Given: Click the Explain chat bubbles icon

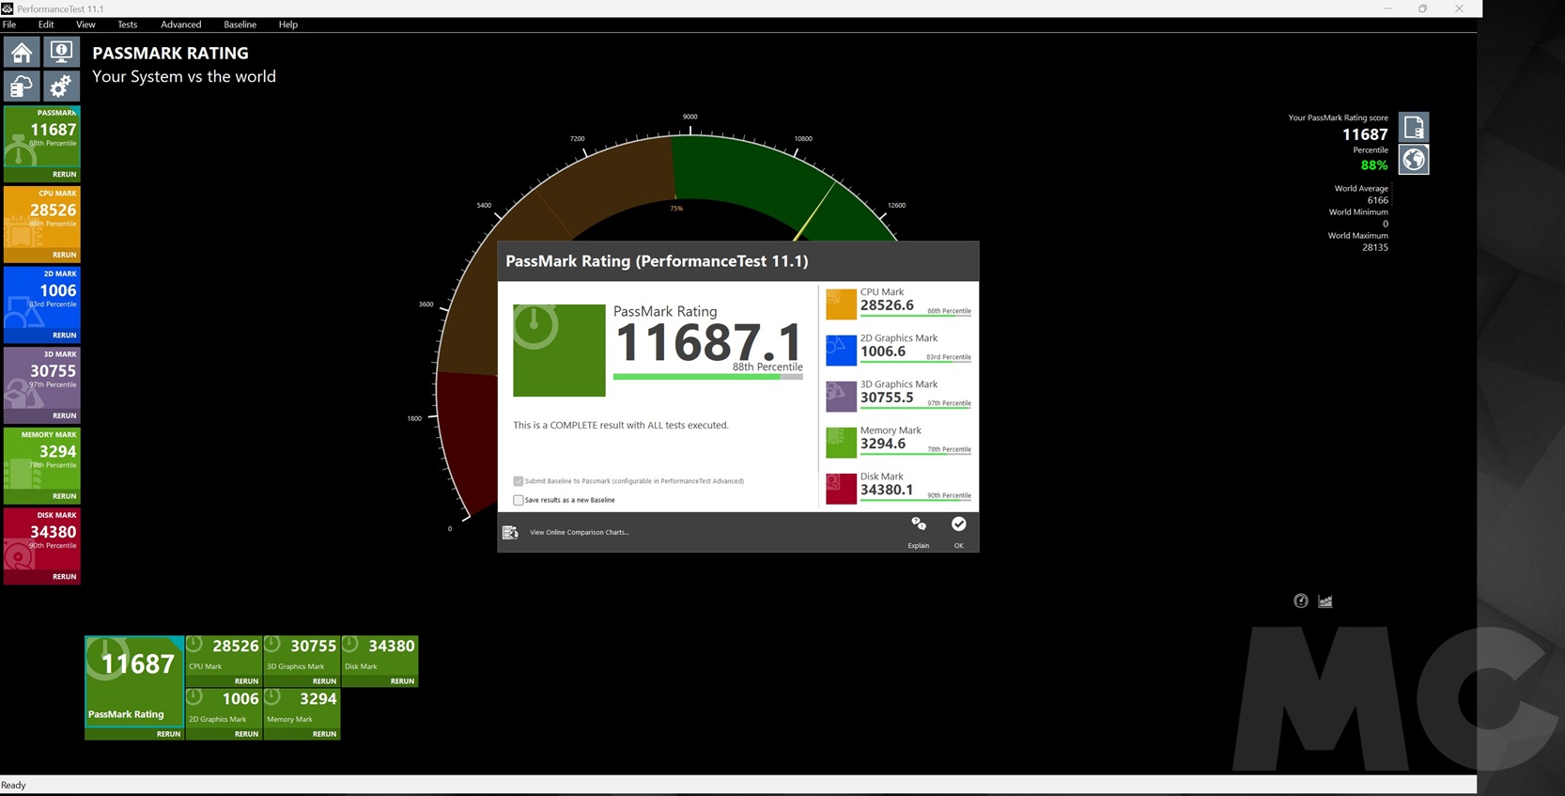Looking at the screenshot, I should click(919, 524).
